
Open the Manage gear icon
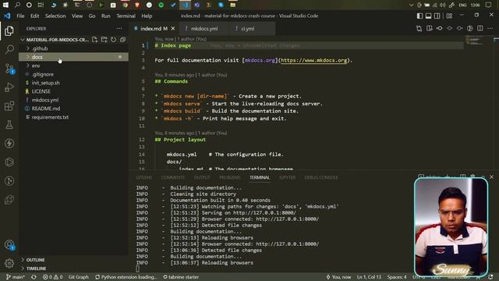click(9, 263)
